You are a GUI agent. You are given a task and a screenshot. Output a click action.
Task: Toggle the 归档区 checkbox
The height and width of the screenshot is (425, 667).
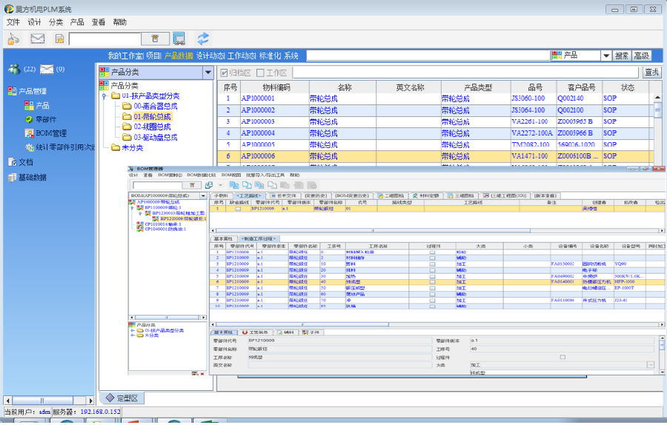(x=225, y=73)
